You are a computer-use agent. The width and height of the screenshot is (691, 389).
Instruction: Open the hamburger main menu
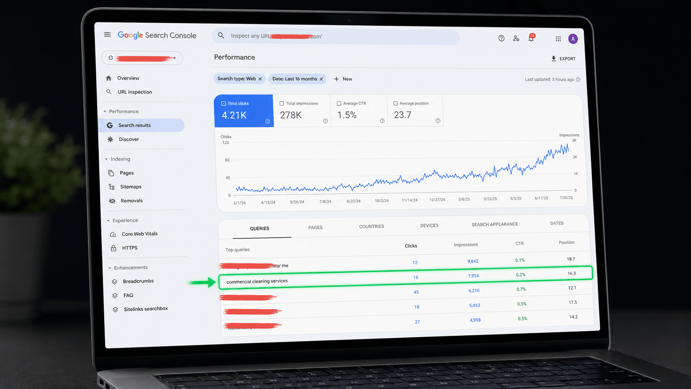point(107,35)
